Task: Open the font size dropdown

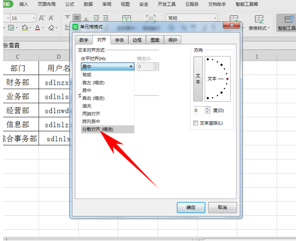Action: coord(34,18)
